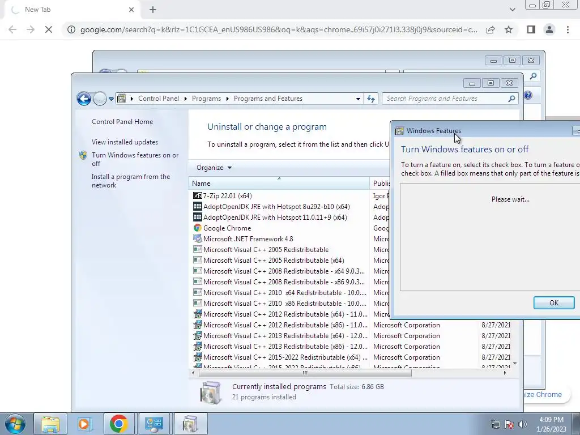Toggle Chrome side panel icon
Viewport: 580px width, 435px height.
[x=531, y=29]
